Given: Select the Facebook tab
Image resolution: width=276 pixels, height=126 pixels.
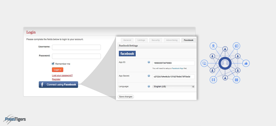Looking at the screenshot, I should (188, 40).
